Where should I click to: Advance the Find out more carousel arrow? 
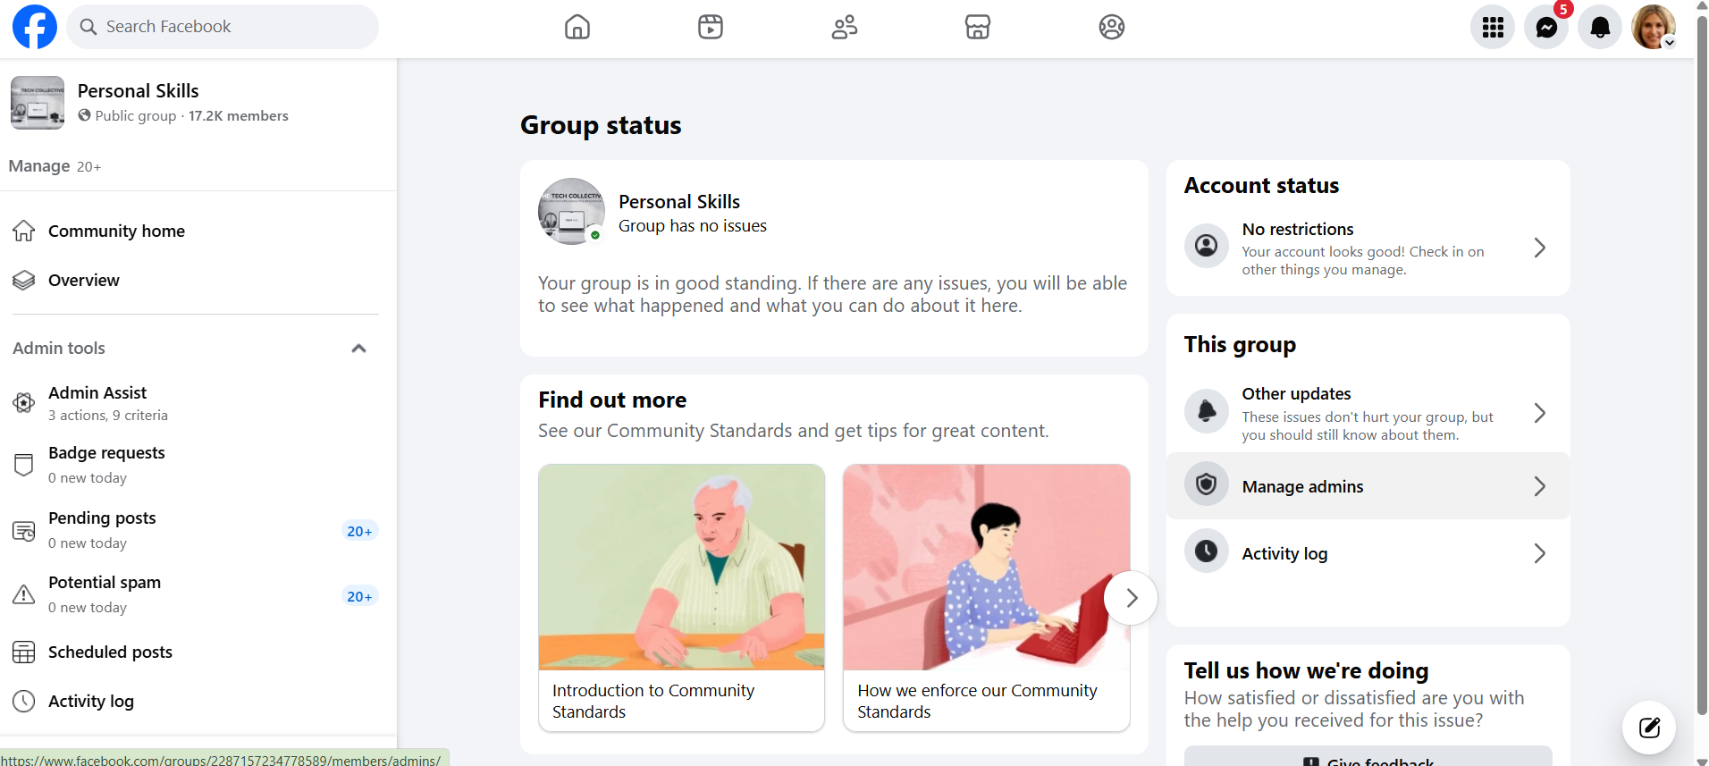(x=1132, y=598)
